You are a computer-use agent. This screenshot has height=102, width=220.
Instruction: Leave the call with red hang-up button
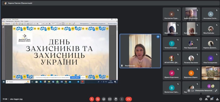tap(129, 99)
